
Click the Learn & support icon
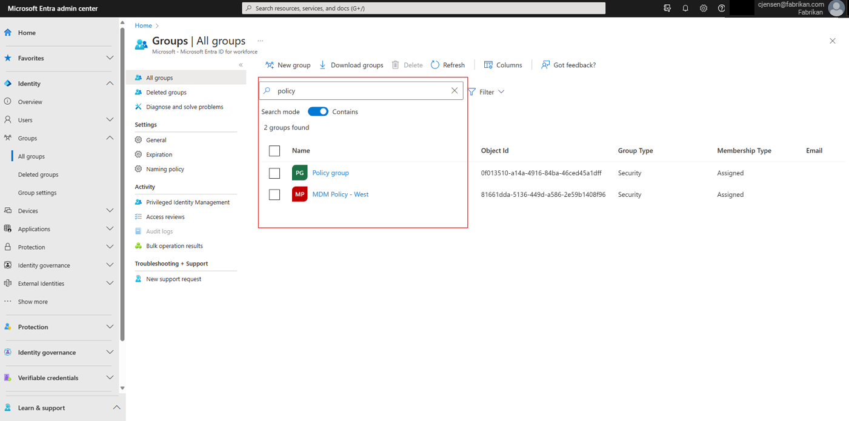pos(8,408)
